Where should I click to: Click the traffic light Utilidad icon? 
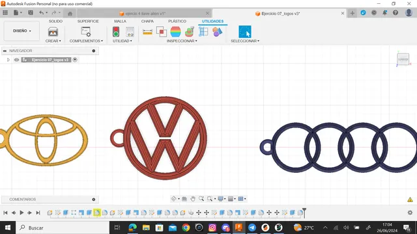pos(116,32)
